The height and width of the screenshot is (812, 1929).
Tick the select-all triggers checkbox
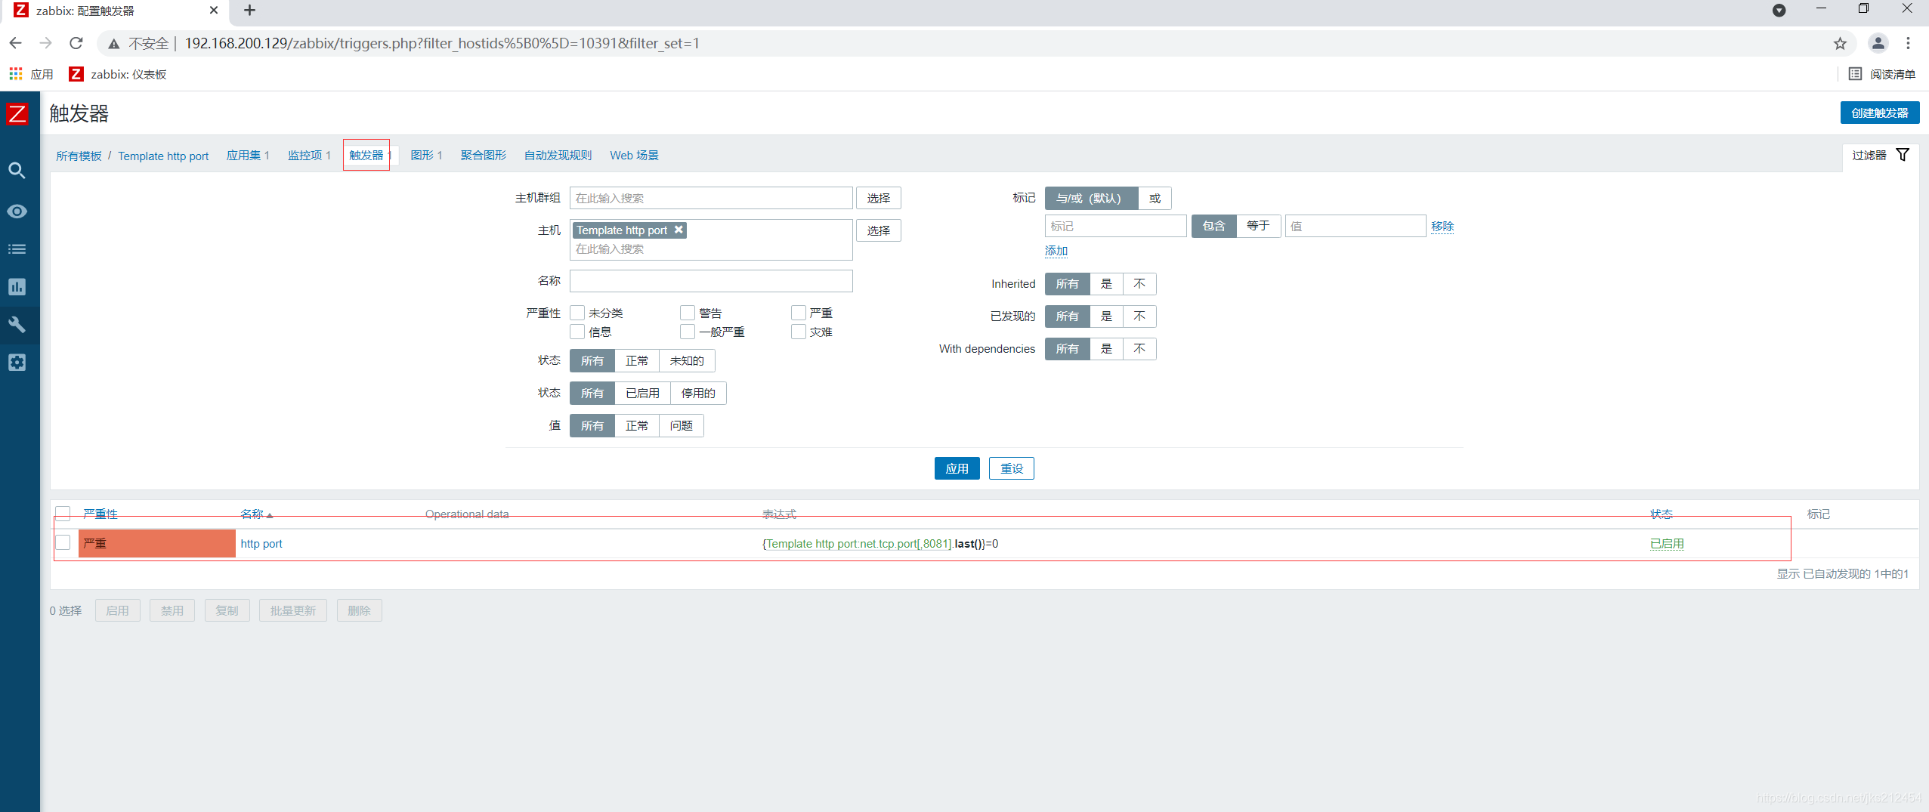tap(63, 514)
